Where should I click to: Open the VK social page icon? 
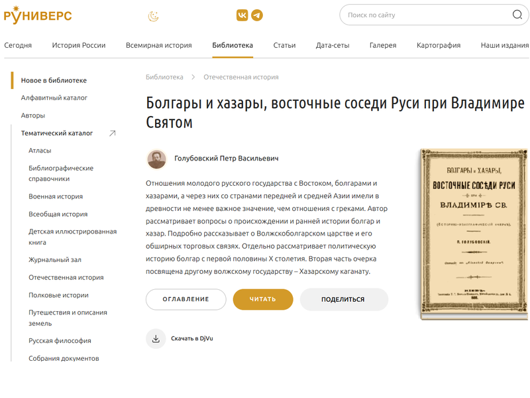click(x=242, y=15)
